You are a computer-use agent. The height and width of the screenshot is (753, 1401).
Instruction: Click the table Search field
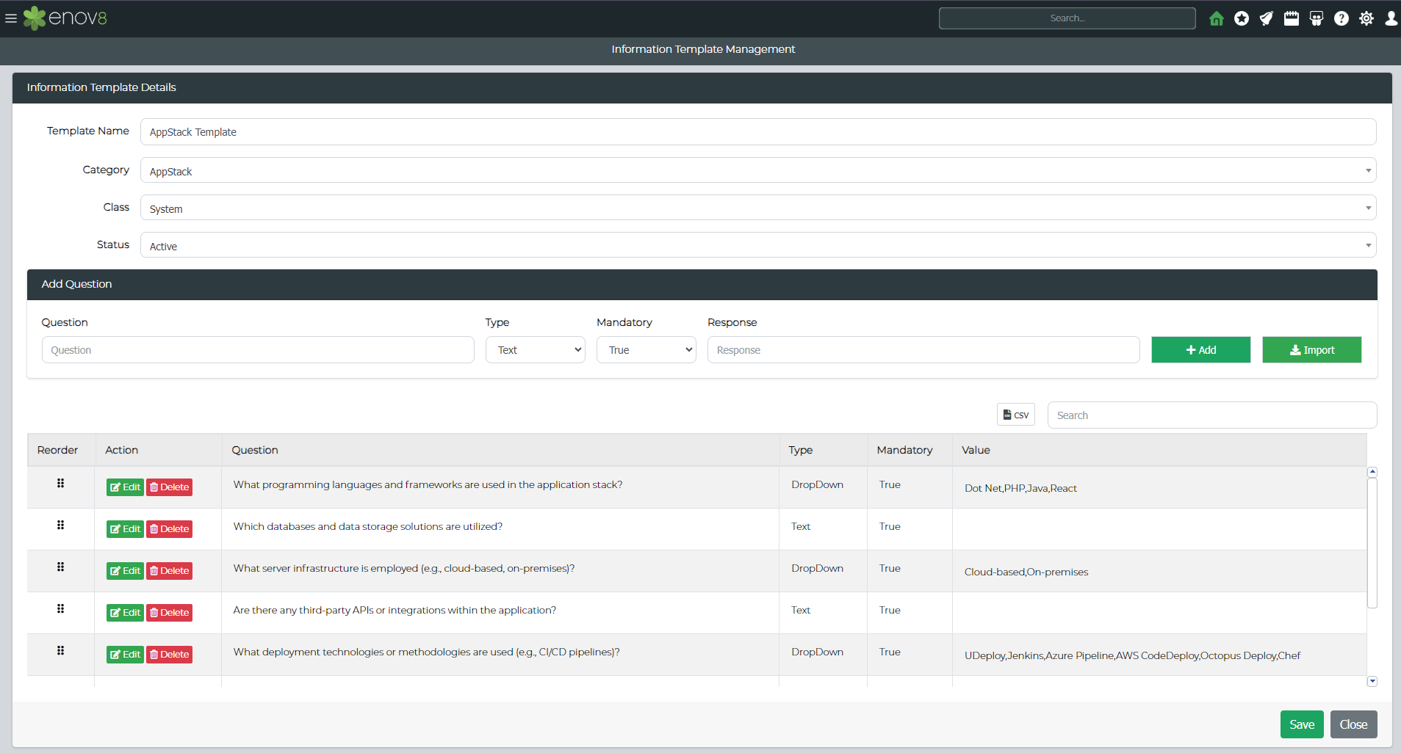(1212, 415)
